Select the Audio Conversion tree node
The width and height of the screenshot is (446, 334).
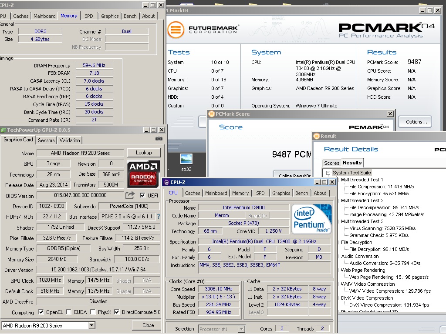(360, 256)
